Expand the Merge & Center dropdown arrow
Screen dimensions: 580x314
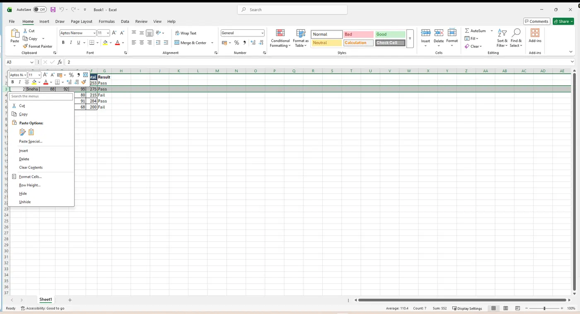click(x=212, y=43)
